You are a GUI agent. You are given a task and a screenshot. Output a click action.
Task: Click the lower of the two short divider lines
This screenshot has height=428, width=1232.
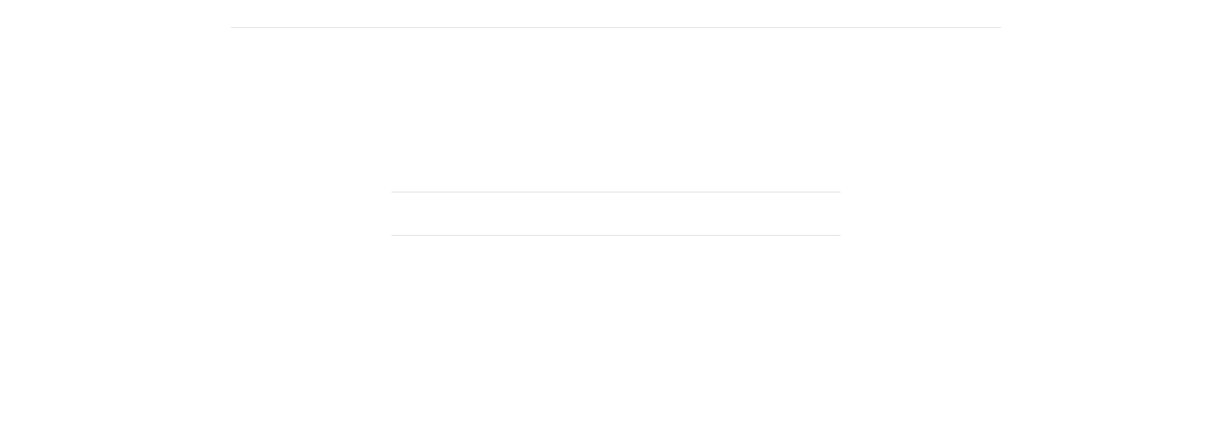(x=616, y=235)
